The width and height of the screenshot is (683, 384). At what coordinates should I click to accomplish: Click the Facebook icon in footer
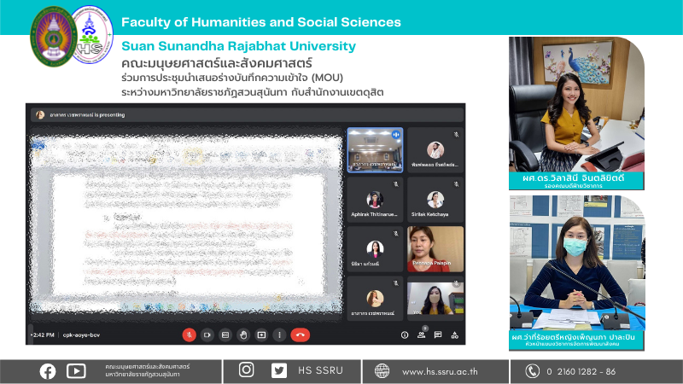click(x=48, y=370)
